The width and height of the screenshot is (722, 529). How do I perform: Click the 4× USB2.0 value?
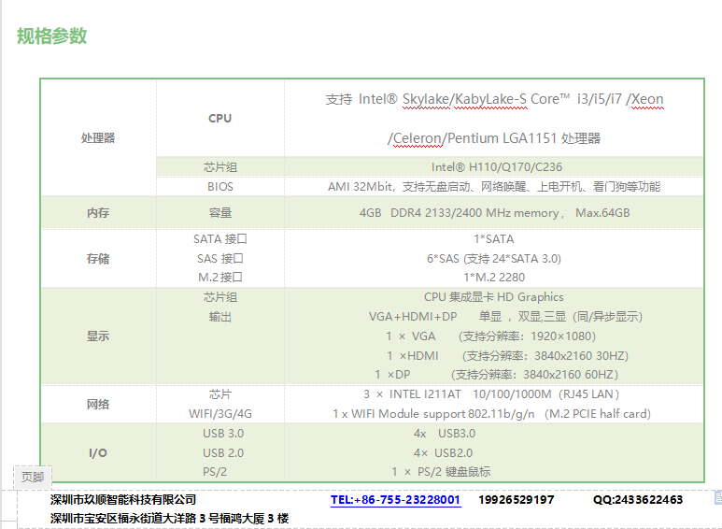click(443, 453)
